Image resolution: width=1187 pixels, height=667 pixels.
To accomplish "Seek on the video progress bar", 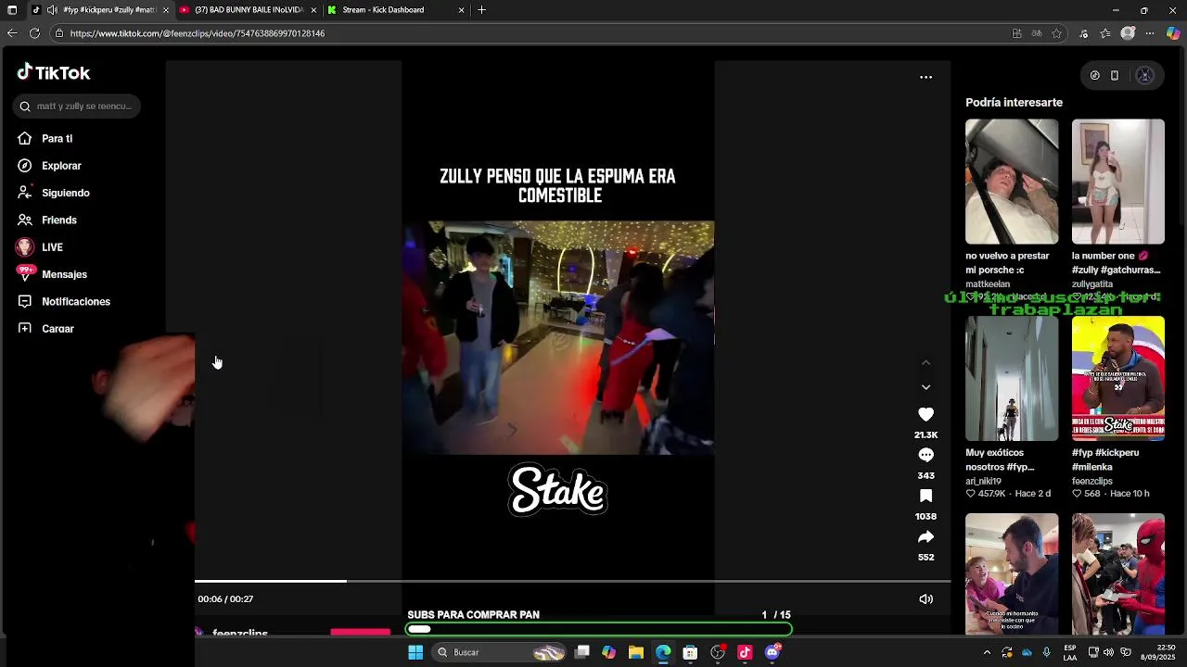I will (572, 581).
